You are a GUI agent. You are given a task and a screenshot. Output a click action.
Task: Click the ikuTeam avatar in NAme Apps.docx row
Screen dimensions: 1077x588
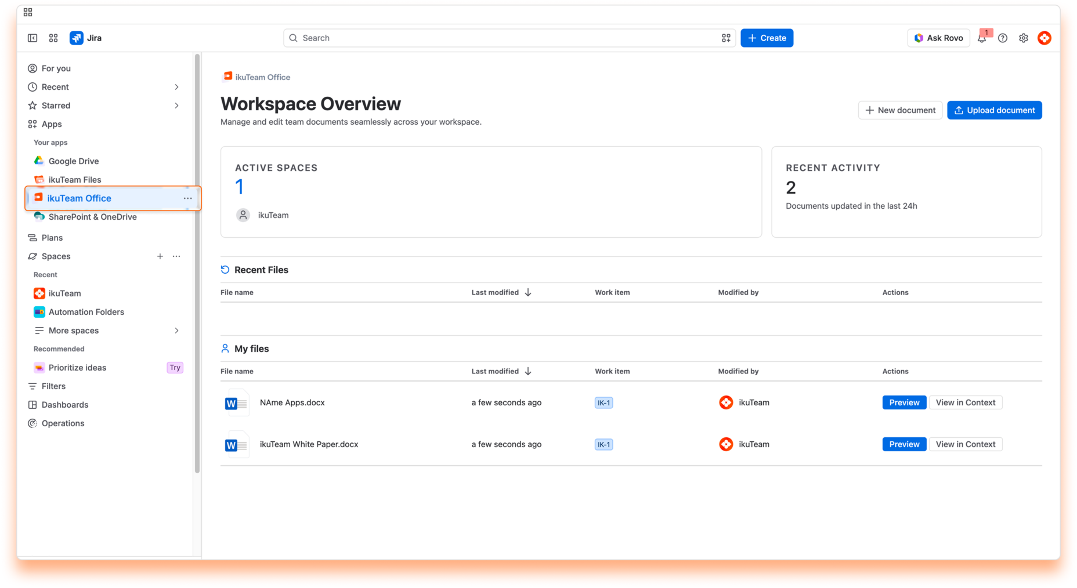click(x=726, y=402)
